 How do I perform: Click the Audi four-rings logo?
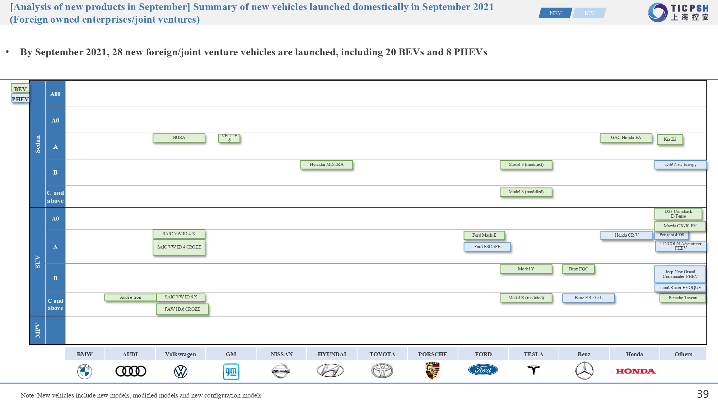131,371
